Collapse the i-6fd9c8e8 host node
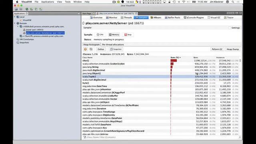This screenshot has height=144, width=256. click(18, 26)
